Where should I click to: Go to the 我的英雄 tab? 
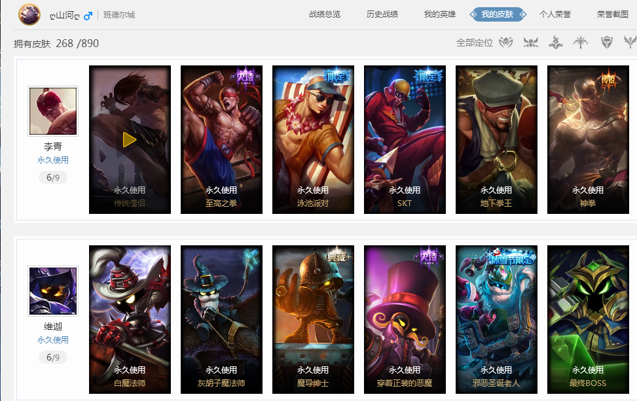click(x=440, y=14)
